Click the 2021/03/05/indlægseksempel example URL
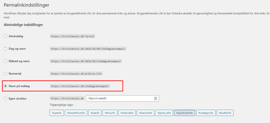The image size is (270, 123). coord(88,49)
